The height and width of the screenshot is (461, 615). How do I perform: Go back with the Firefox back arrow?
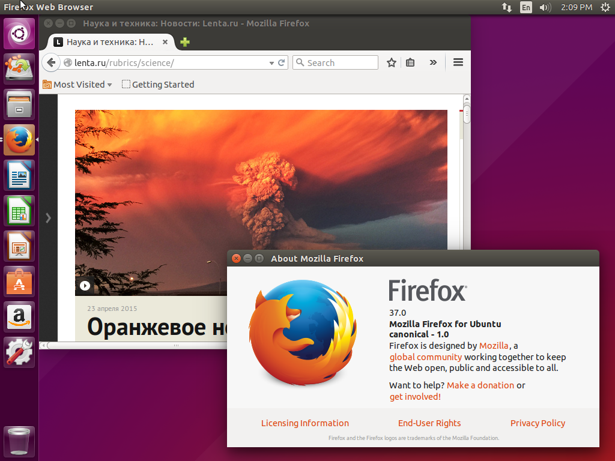pos(51,62)
